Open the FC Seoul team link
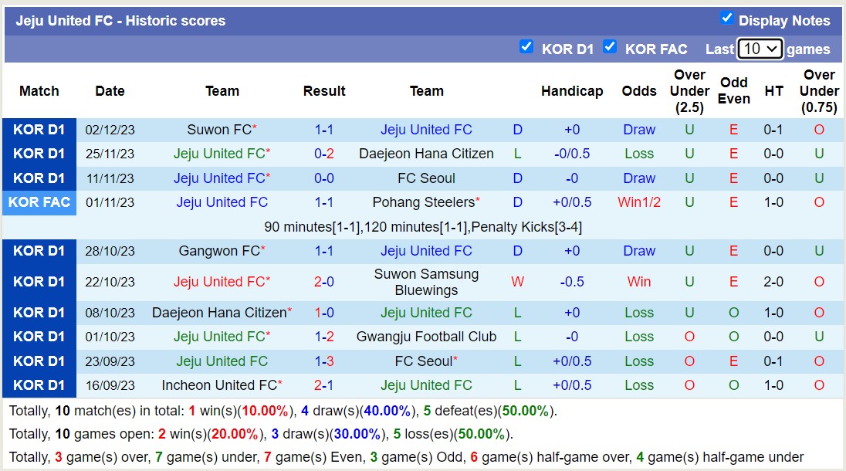The width and height of the screenshot is (846, 471). [426, 178]
